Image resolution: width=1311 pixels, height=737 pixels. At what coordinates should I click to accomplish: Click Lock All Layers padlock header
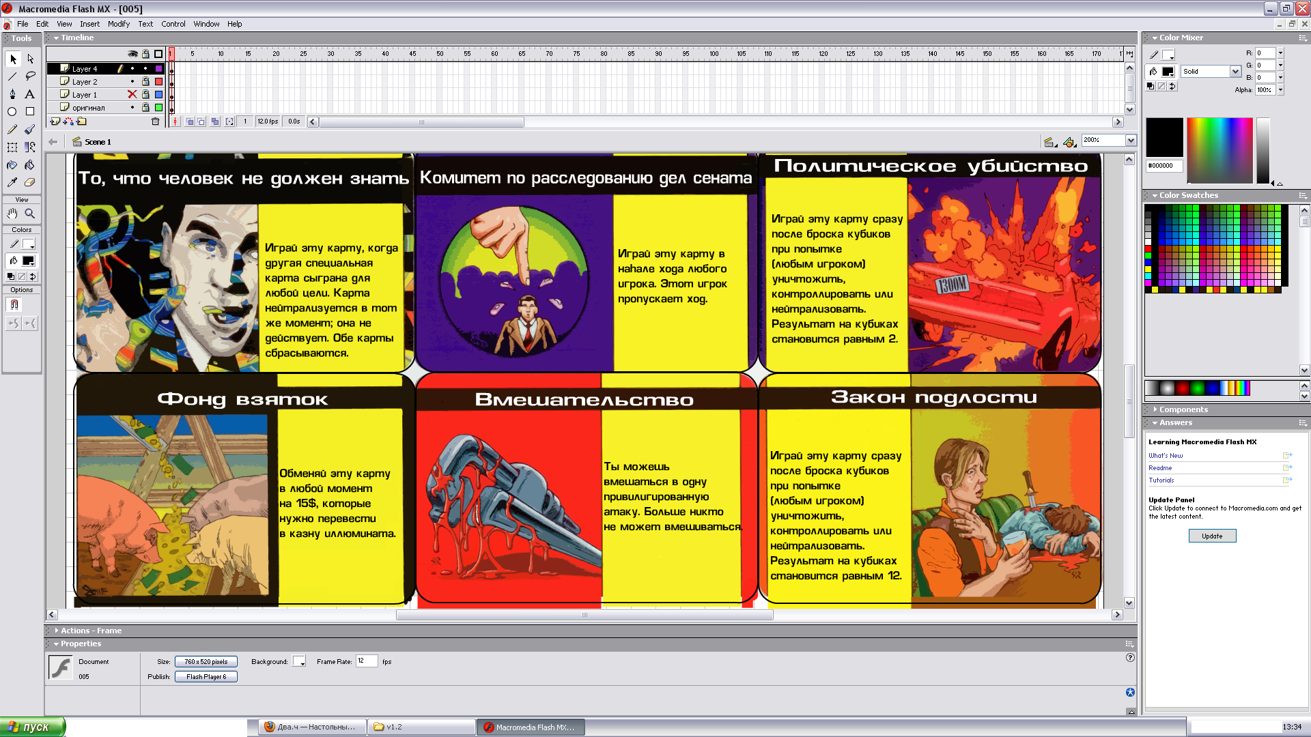pyautogui.click(x=145, y=54)
